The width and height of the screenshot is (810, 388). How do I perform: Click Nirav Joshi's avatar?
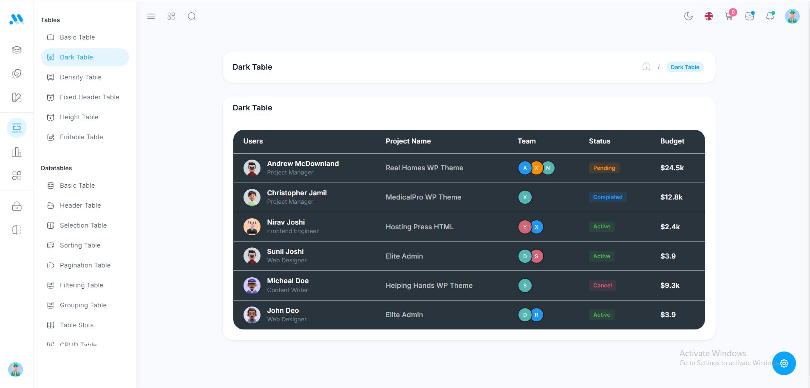(x=252, y=227)
